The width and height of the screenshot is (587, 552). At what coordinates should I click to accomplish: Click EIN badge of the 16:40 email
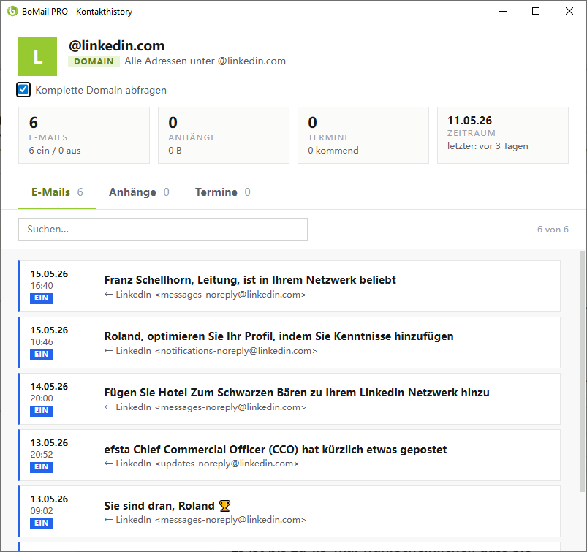tap(41, 298)
